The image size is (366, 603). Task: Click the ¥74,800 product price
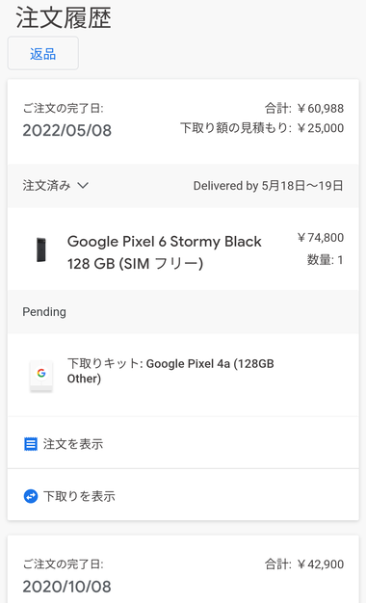point(320,238)
